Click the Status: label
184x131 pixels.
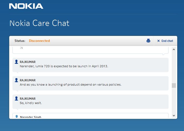pos(20,41)
